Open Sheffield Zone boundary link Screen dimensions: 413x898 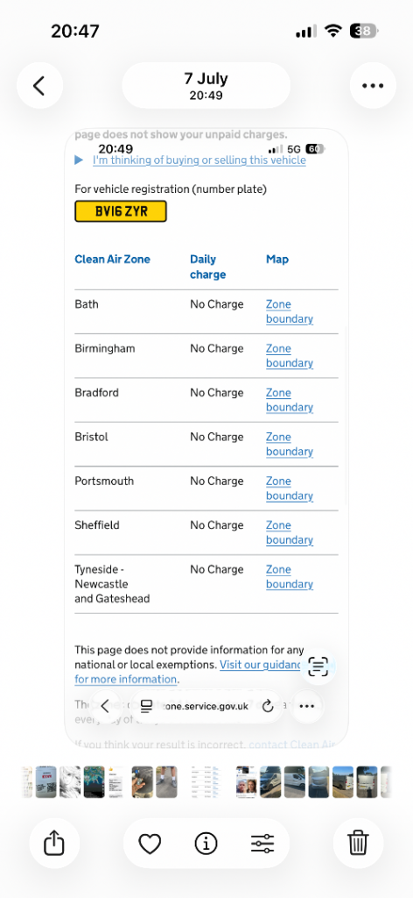click(x=289, y=532)
